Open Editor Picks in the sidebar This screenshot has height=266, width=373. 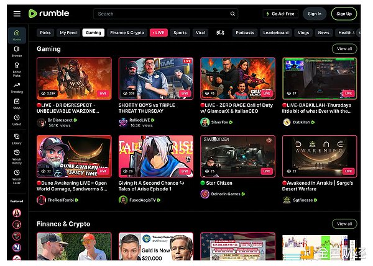17,70
